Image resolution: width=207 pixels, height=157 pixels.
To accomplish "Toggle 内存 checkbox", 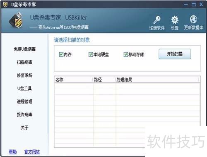I will pyautogui.click(x=61, y=54).
